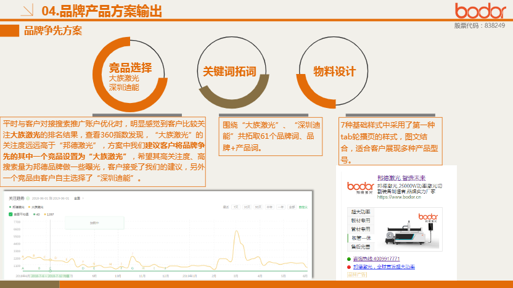Click the orange block beside 品牌争先方案
513x288 pixels.
[x=9, y=31]
